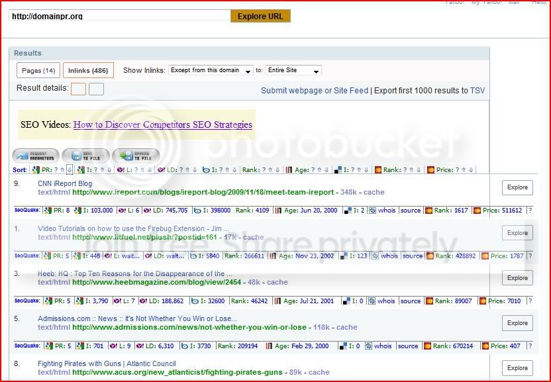This screenshot has height=382, width=551.
Task: Click 'Heeb: HQ : Top Ten Reasons' title
Action: tap(134, 274)
